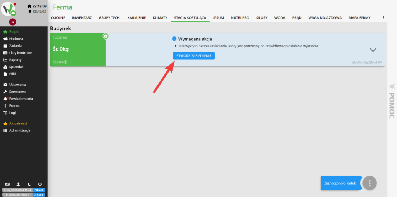Click the power logout icon
Image resolution: width=397 pixels, height=197 pixels.
click(x=40, y=184)
